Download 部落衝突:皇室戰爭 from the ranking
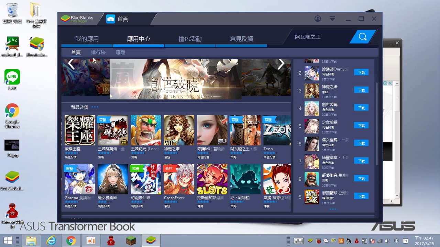This screenshot has width=440, height=247. point(361,179)
